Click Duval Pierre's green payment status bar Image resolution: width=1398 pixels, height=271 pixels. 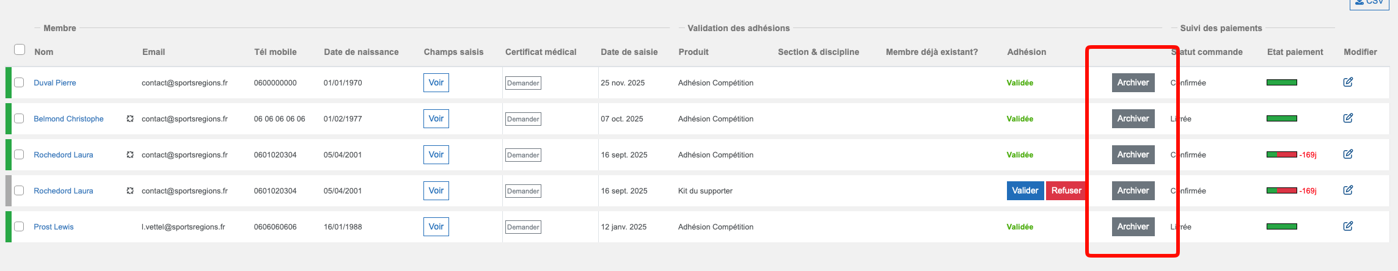point(1281,82)
